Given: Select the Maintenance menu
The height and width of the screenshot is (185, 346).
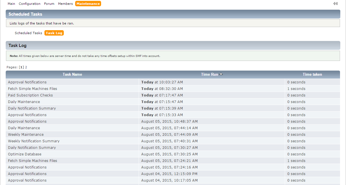Looking at the screenshot, I should point(88,4).
